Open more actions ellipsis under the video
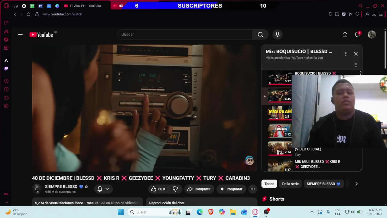 click(x=253, y=189)
